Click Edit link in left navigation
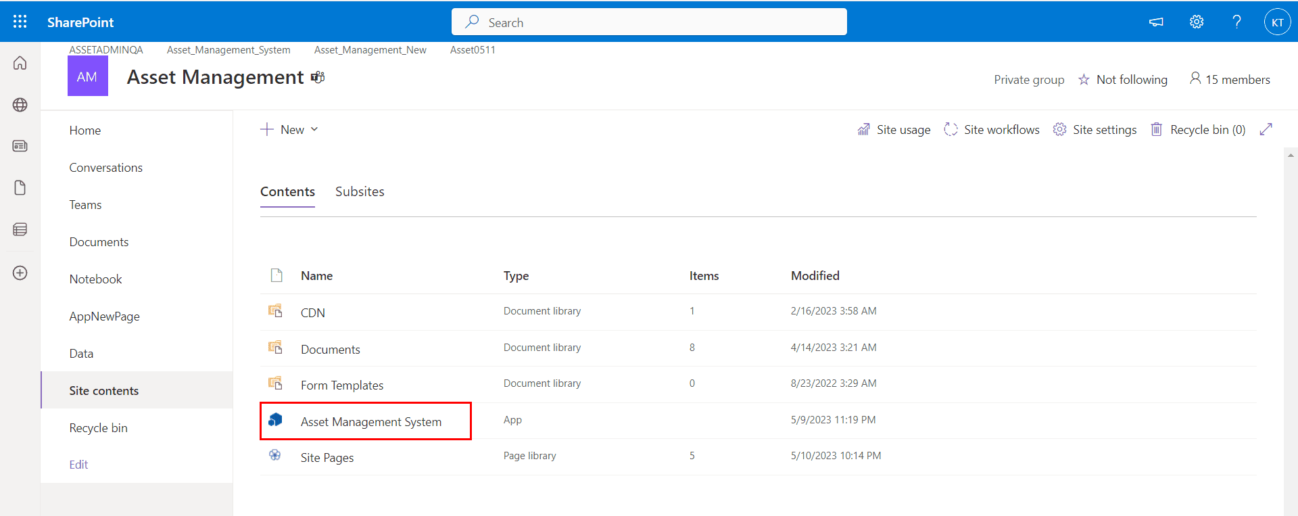Image resolution: width=1298 pixels, height=516 pixels. pos(78,465)
